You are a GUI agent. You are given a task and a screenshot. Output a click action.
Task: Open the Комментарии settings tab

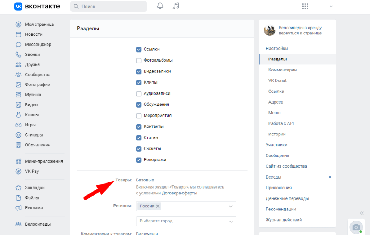282,70
